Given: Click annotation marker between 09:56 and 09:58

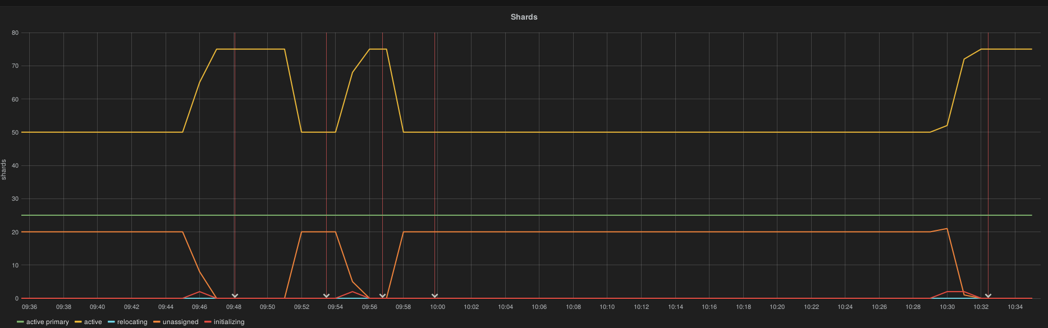Looking at the screenshot, I should click(382, 296).
